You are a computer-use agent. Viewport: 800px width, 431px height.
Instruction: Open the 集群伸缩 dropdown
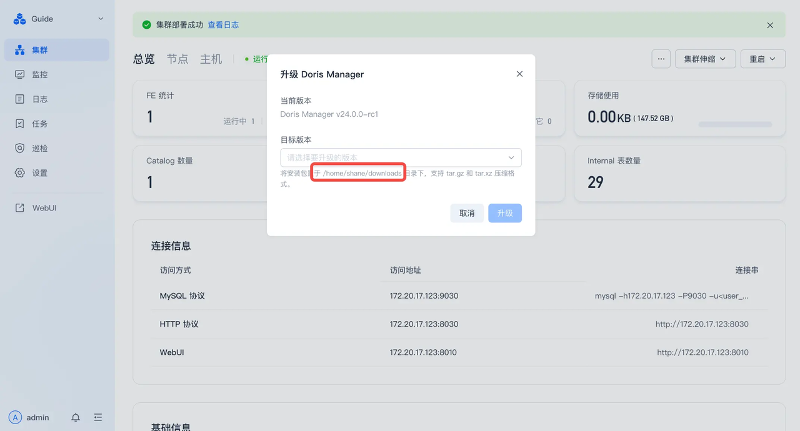pos(706,59)
